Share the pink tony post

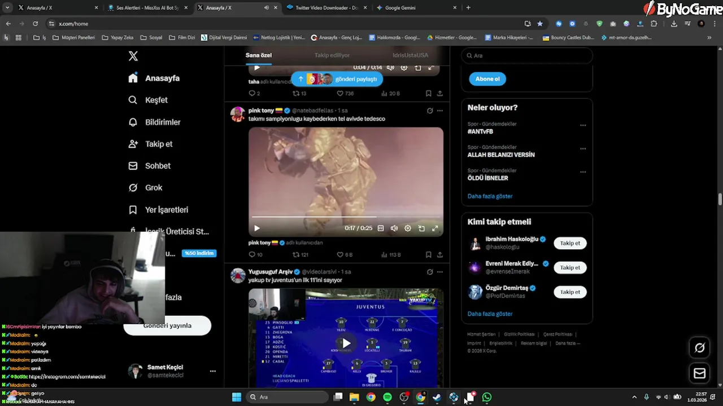440,254
